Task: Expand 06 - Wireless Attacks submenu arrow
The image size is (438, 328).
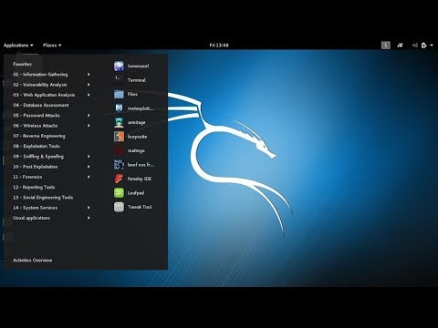Action: pyautogui.click(x=89, y=126)
